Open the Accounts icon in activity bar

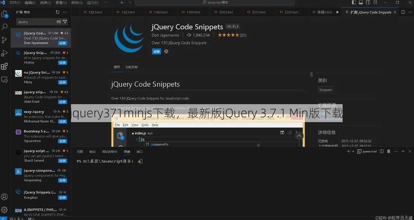coord(4,197)
